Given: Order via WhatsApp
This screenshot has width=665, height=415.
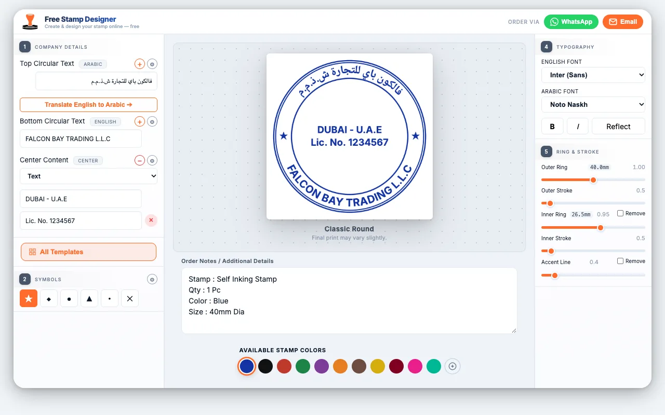Looking at the screenshot, I should [571, 22].
